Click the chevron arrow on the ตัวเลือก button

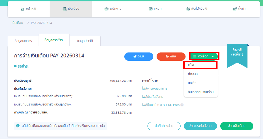[x=213, y=57]
